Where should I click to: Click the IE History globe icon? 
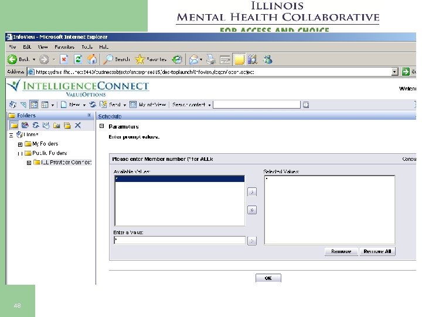click(177, 59)
